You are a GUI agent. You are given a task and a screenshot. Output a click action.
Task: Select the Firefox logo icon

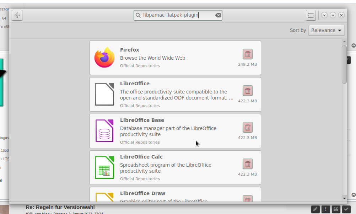104,58
